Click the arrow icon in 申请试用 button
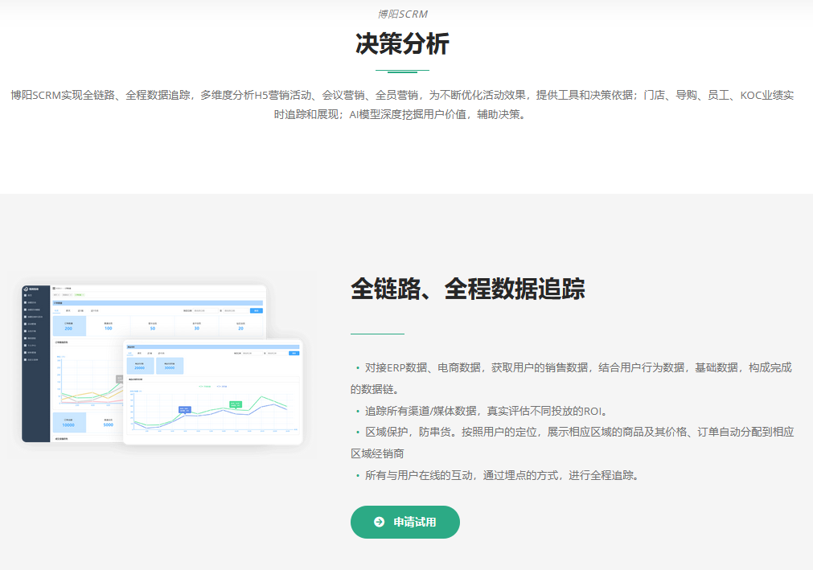Screen dimensions: 813x570 [x=379, y=522]
